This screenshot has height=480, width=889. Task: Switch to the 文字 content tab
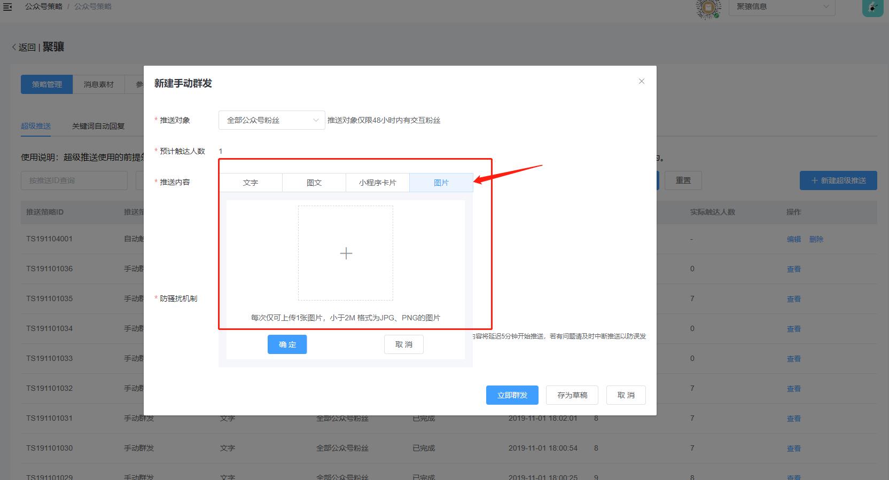(250, 183)
